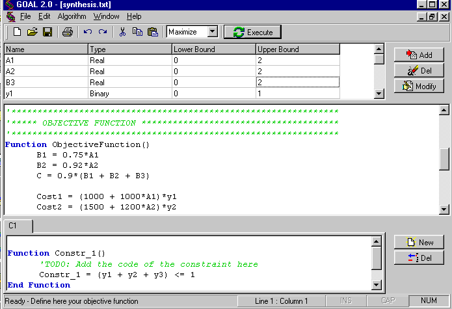Place cursor on the B2 = 0.92*A2 line
This screenshot has width=452, height=309.
tap(68, 165)
